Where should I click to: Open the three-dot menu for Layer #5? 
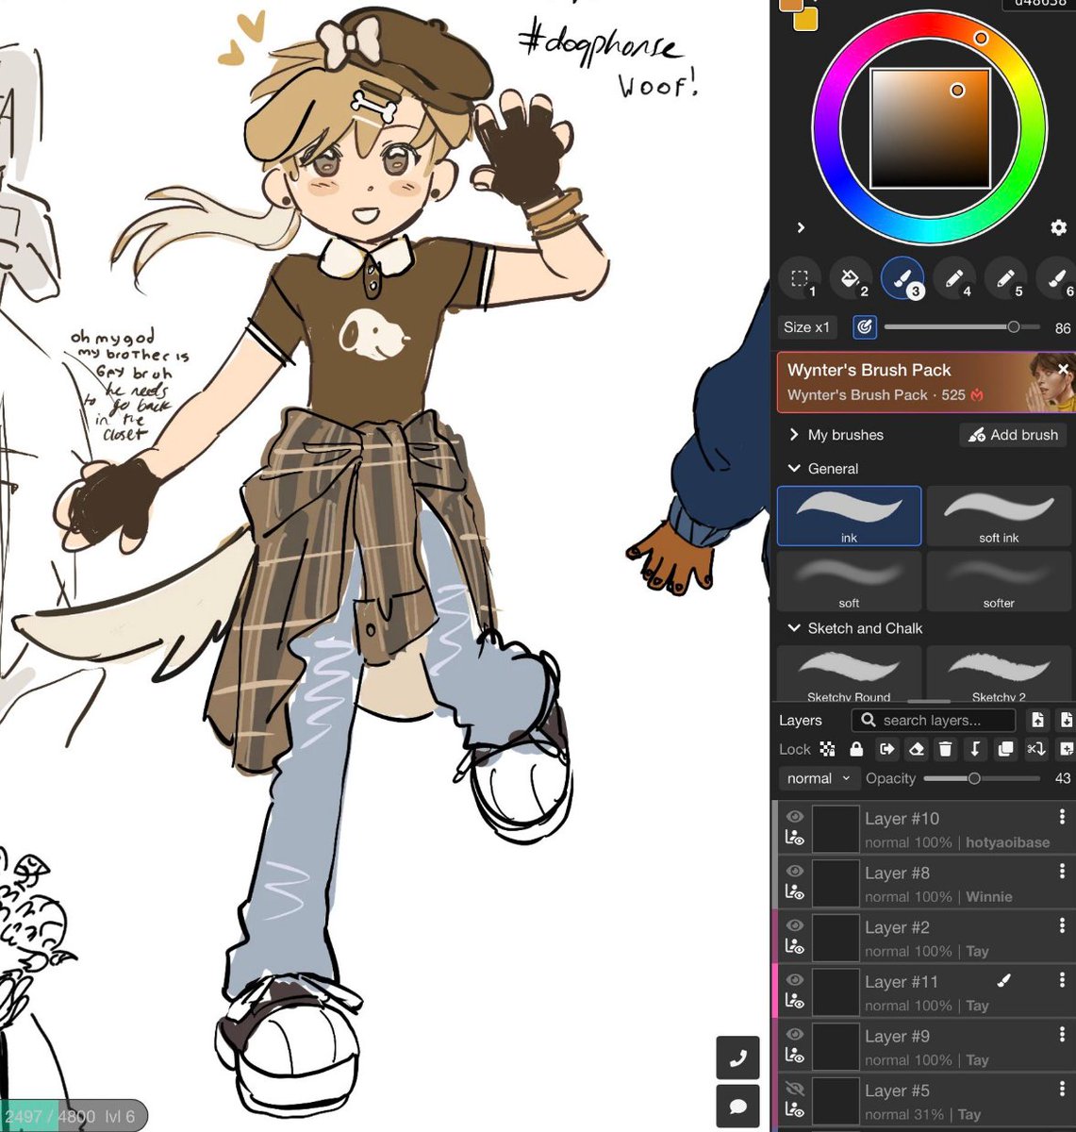click(1062, 1089)
